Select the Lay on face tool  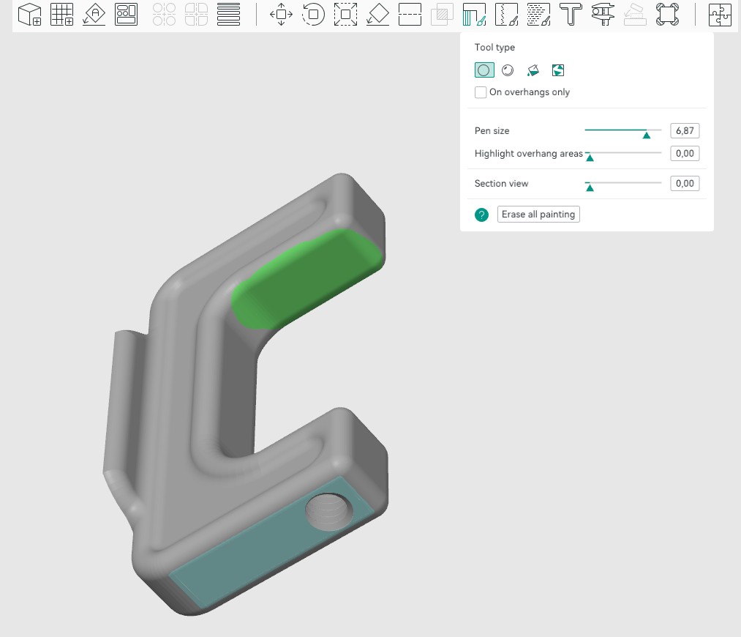377,14
